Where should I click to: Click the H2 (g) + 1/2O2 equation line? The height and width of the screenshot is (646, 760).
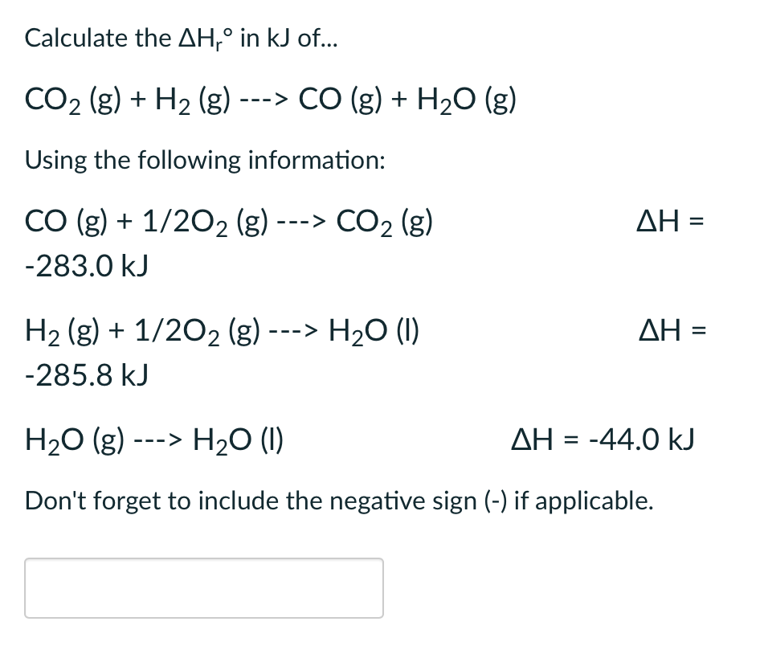222,329
